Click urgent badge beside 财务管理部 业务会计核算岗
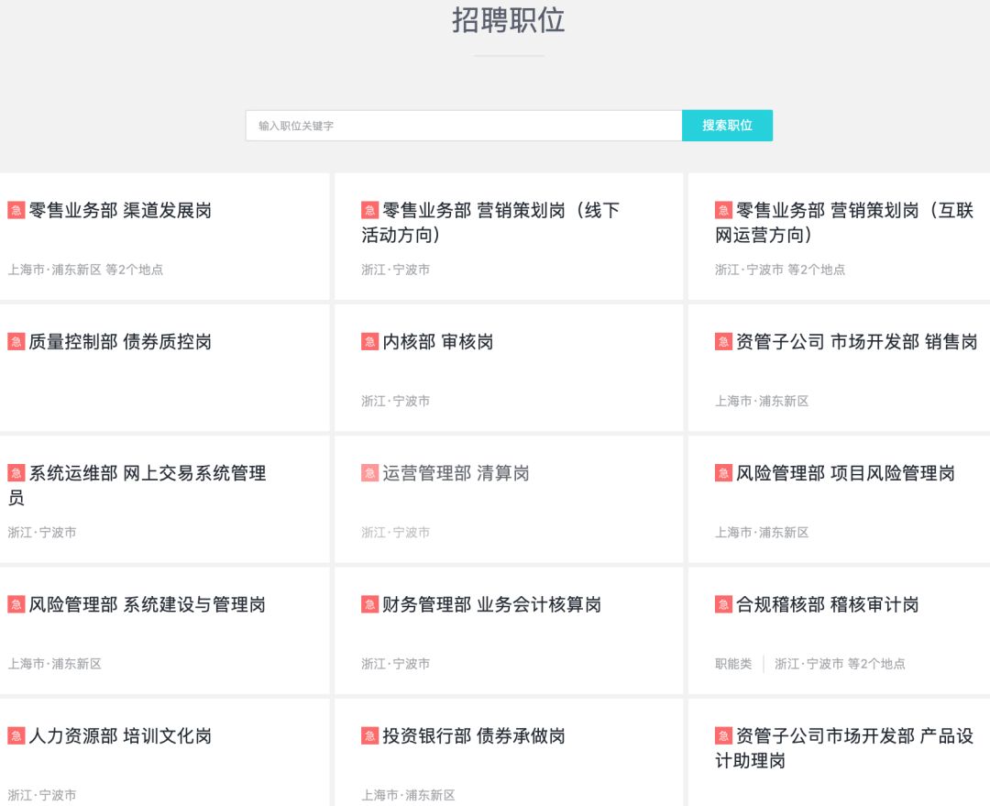Viewport: 990px width, 806px height. coord(369,604)
